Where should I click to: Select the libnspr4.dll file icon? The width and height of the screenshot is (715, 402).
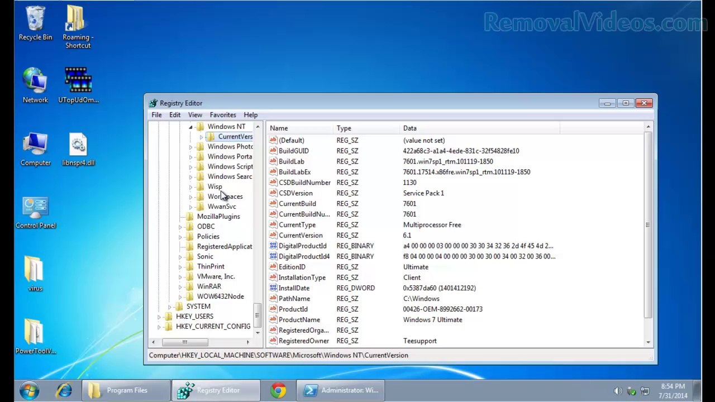point(78,149)
